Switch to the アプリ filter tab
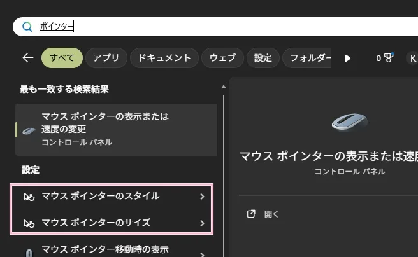418x257 pixels. (106, 58)
